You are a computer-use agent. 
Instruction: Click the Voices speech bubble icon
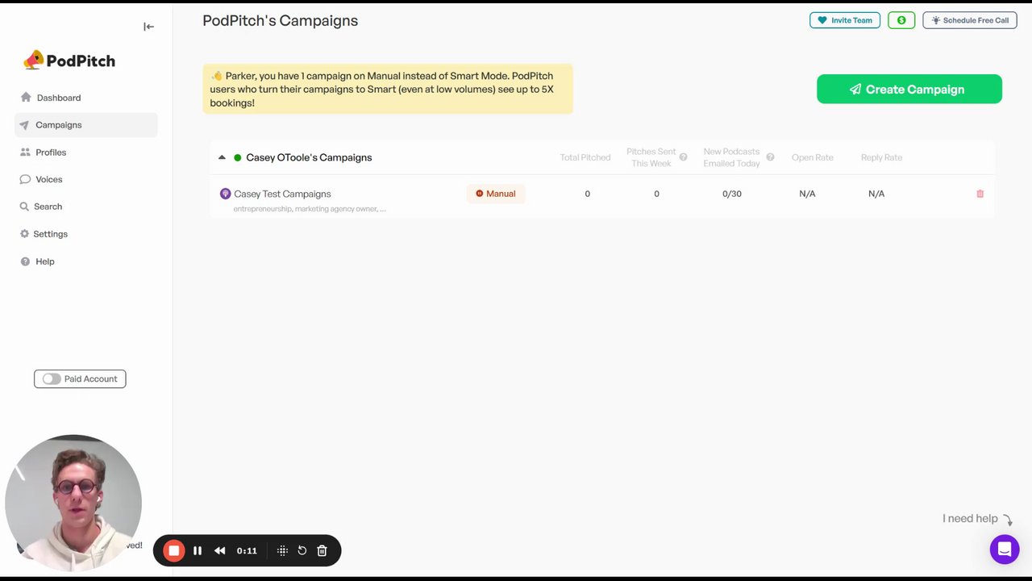coord(25,179)
